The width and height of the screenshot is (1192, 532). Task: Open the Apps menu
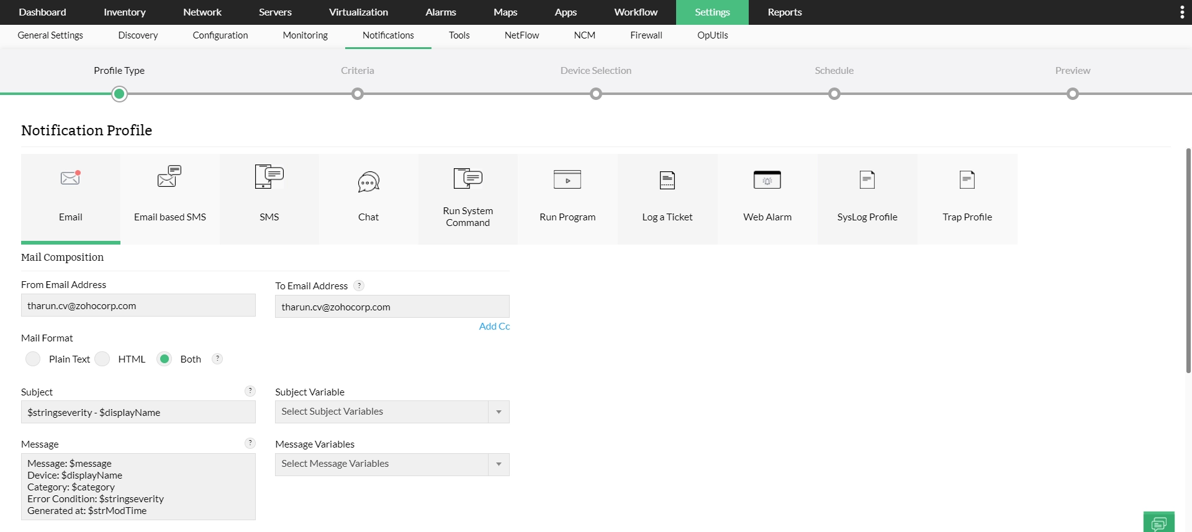pos(566,12)
